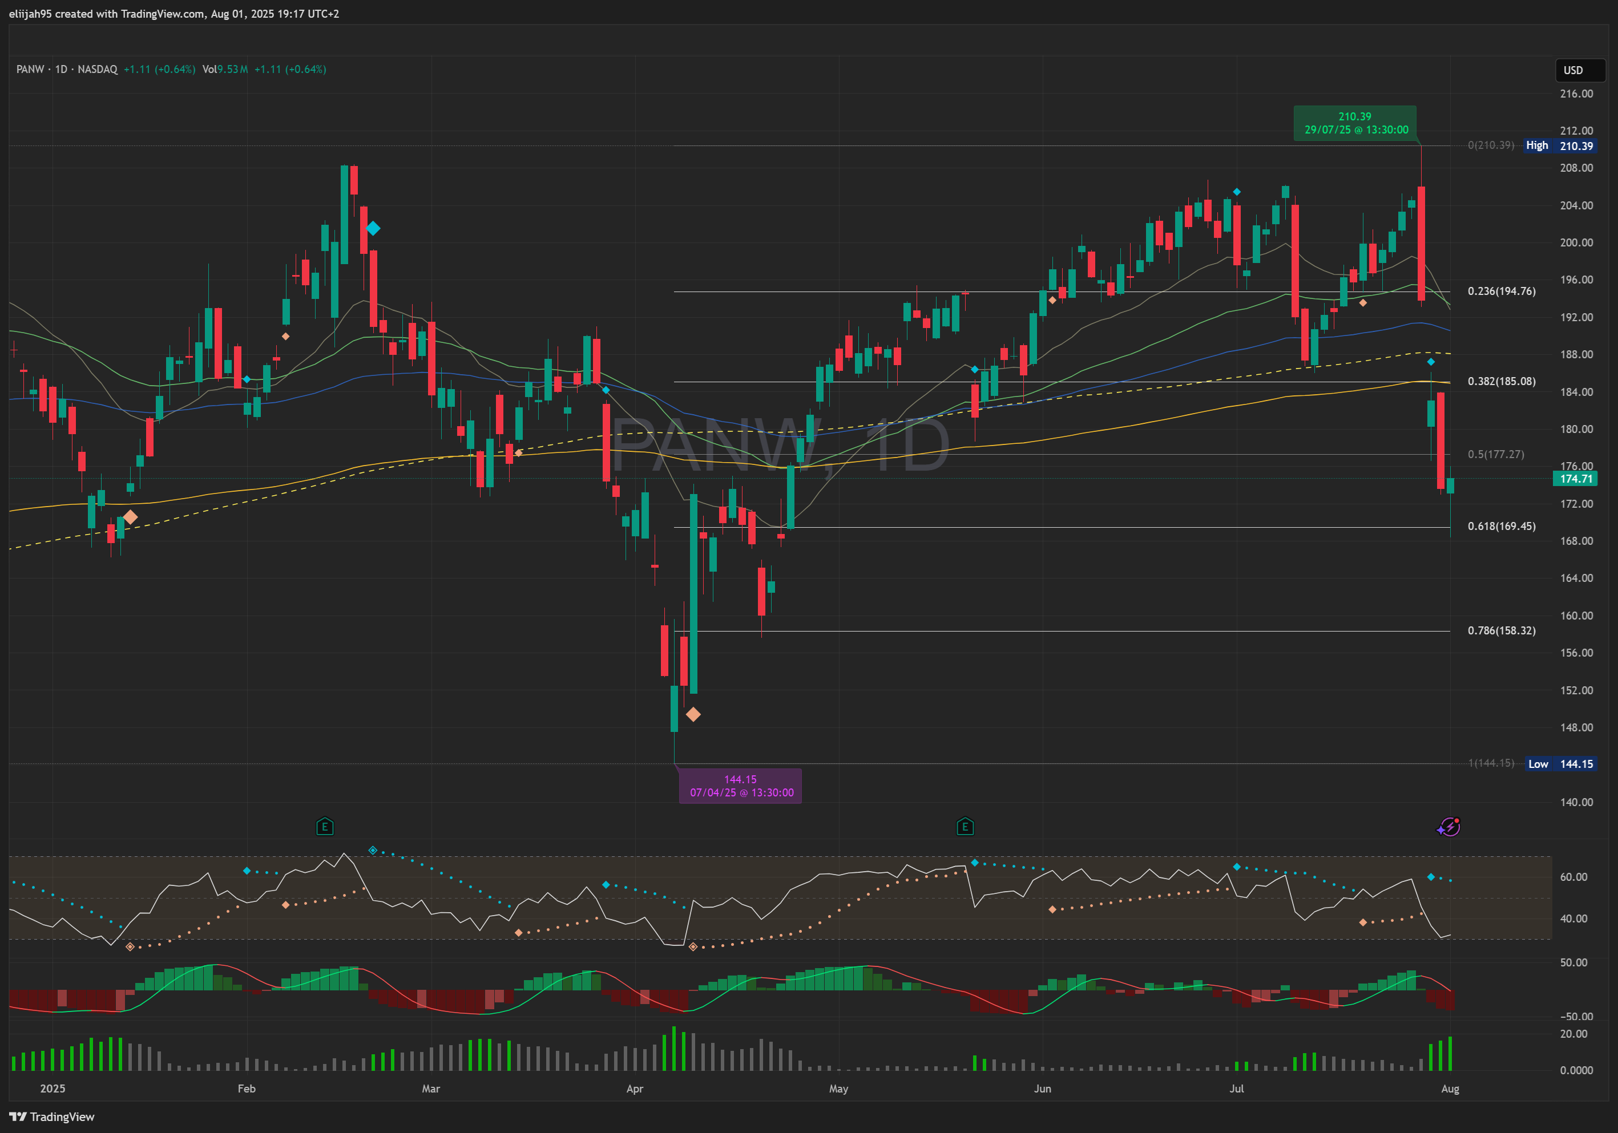The image size is (1618, 1133).
Task: Click the Mar label on the time axis
Action: click(x=430, y=1089)
